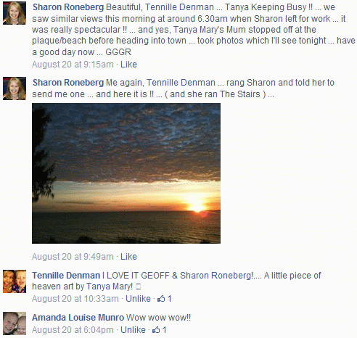Open tagged Tennille Denman in first comment

[179, 7]
